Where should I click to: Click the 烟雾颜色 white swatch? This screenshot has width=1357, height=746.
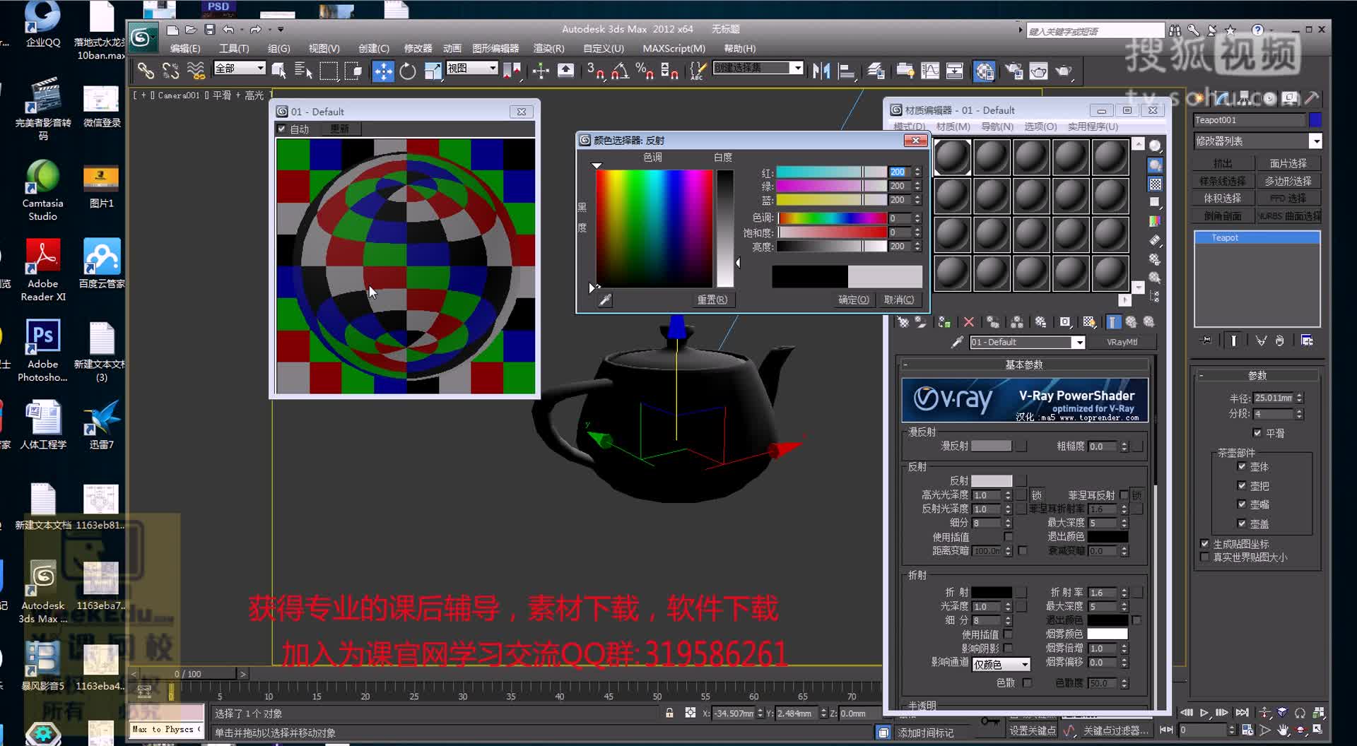point(1108,634)
